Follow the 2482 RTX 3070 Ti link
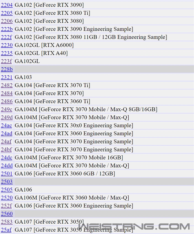 6,85
